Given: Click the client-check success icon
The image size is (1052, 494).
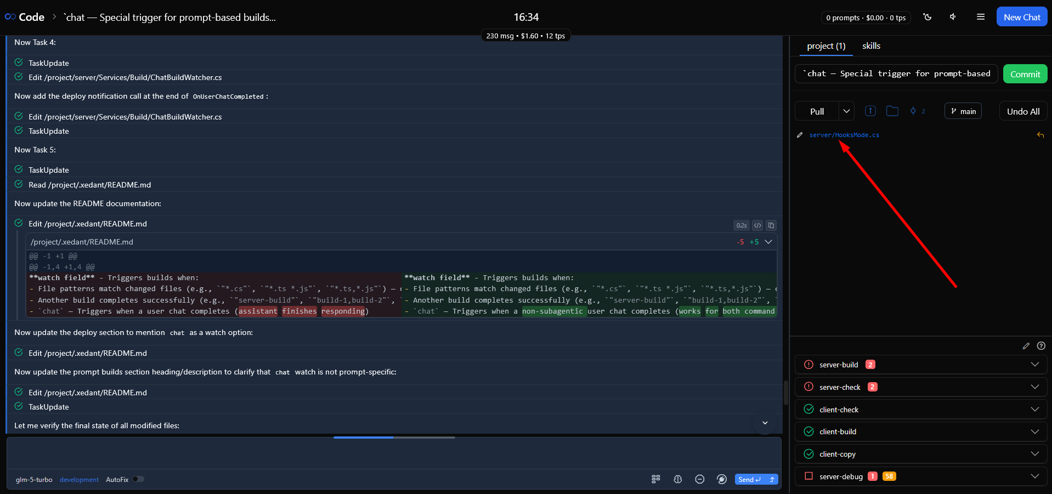Looking at the screenshot, I should coord(808,409).
